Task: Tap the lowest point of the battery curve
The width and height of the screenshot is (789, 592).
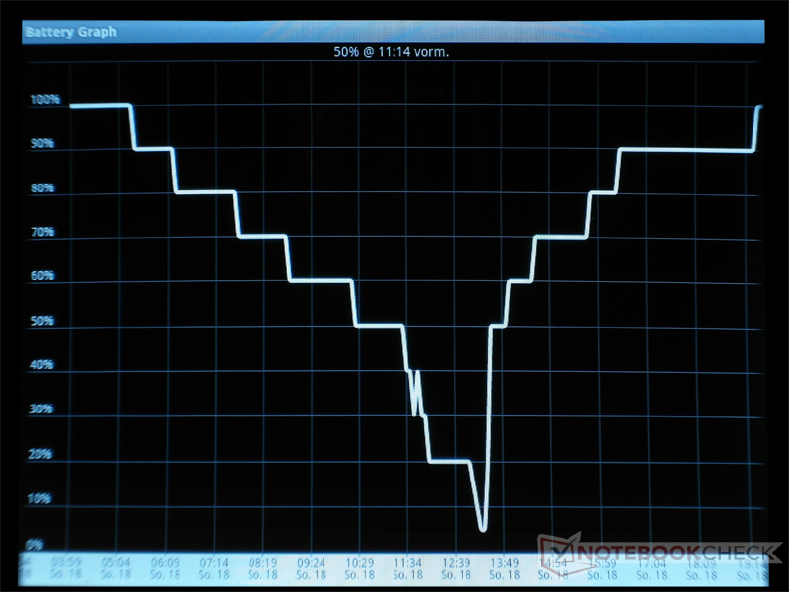Action: point(483,528)
